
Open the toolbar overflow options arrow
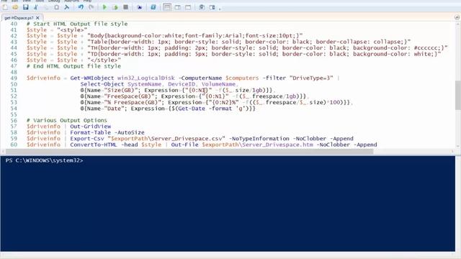220,8
